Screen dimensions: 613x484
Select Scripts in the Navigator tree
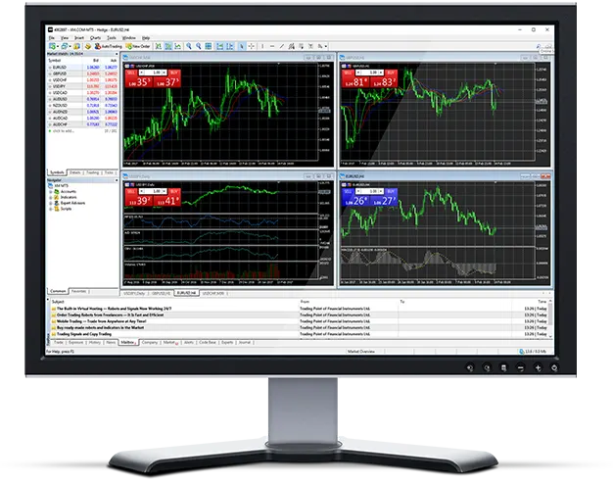point(67,210)
